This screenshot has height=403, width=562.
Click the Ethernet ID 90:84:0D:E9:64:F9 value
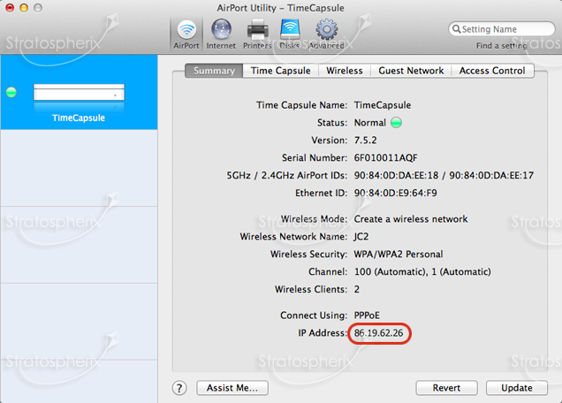[x=395, y=193]
